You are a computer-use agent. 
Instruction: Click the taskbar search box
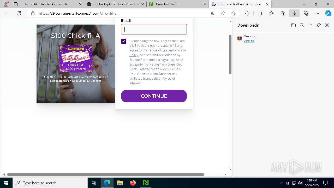point(50,183)
